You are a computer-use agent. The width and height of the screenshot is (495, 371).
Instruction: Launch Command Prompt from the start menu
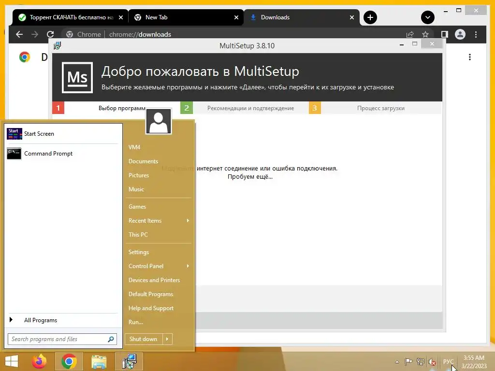pos(62,154)
